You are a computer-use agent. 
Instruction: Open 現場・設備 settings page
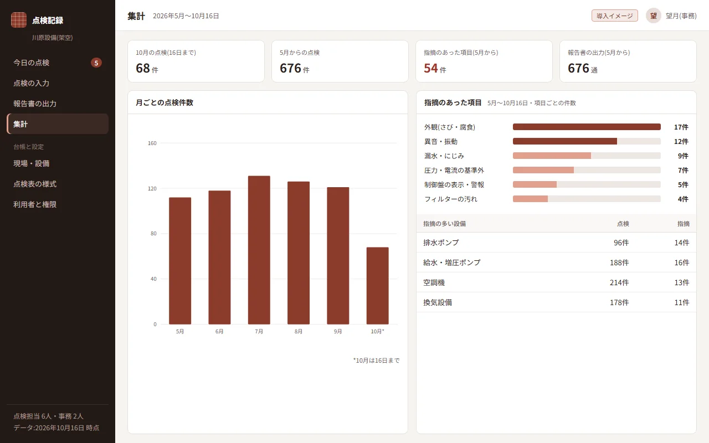pos(58,163)
